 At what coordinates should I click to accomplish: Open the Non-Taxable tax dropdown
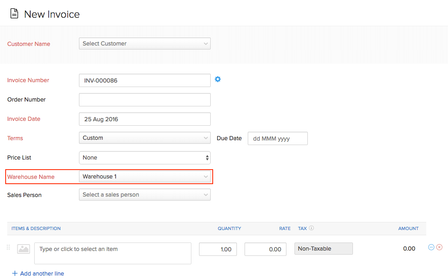[x=324, y=249]
